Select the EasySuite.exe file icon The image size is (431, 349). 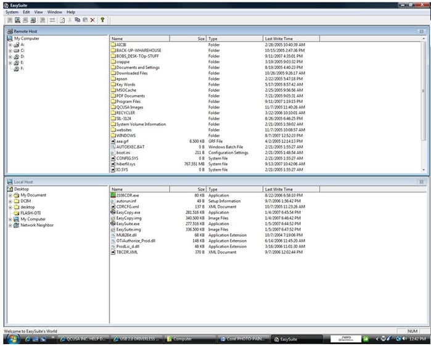pyautogui.click(x=113, y=223)
